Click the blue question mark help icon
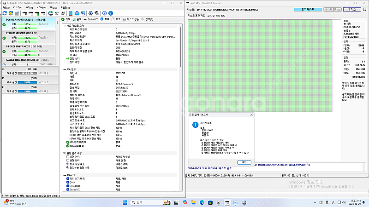369x207 pixels. (x=105, y=13)
